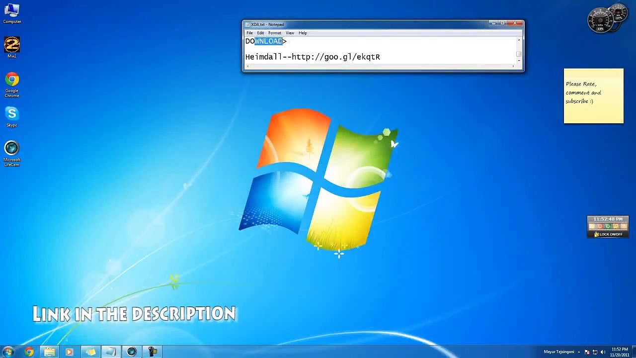Open the Notepad Edit menu
This screenshot has height=358, width=636.
(x=260, y=33)
